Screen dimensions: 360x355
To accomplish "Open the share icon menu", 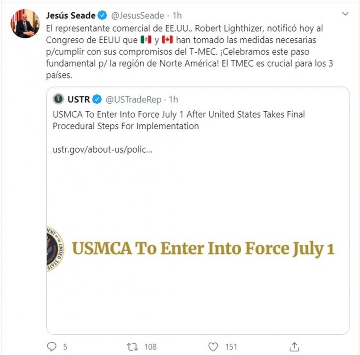I will (294, 346).
